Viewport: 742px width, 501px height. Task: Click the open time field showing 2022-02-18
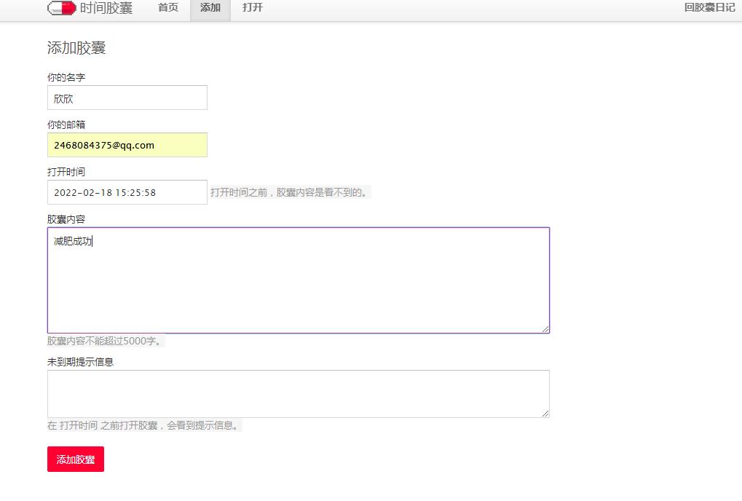(127, 192)
